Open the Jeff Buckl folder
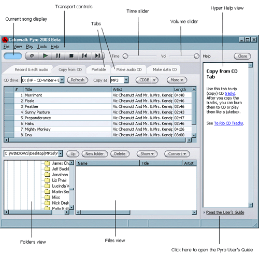This screenshot has width=259, height=268. point(57,169)
